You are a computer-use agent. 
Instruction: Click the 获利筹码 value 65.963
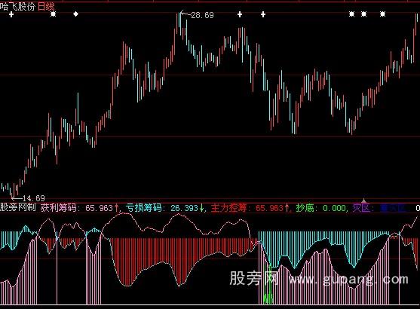click(99, 208)
